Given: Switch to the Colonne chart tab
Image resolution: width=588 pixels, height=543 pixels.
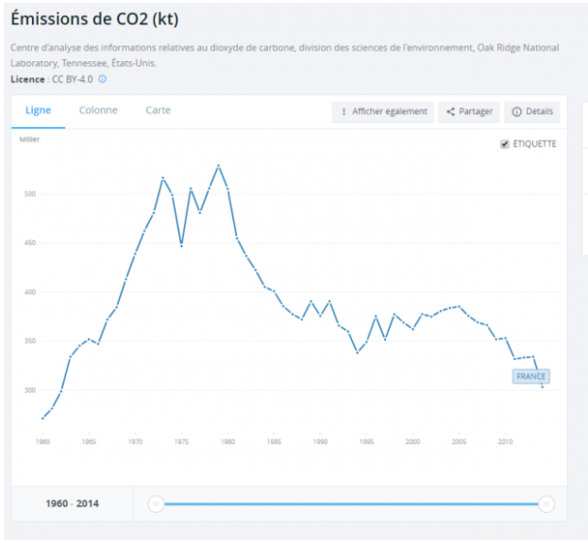Looking at the screenshot, I should (x=98, y=110).
